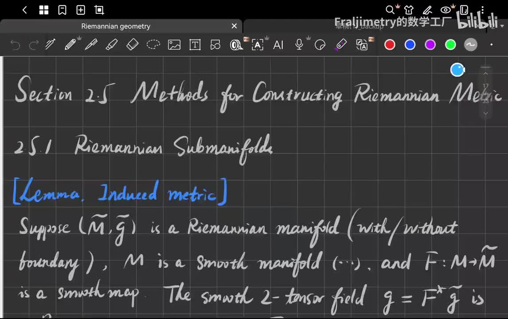Toggle the eye reading mode
The image size is (508, 319).
446,10
